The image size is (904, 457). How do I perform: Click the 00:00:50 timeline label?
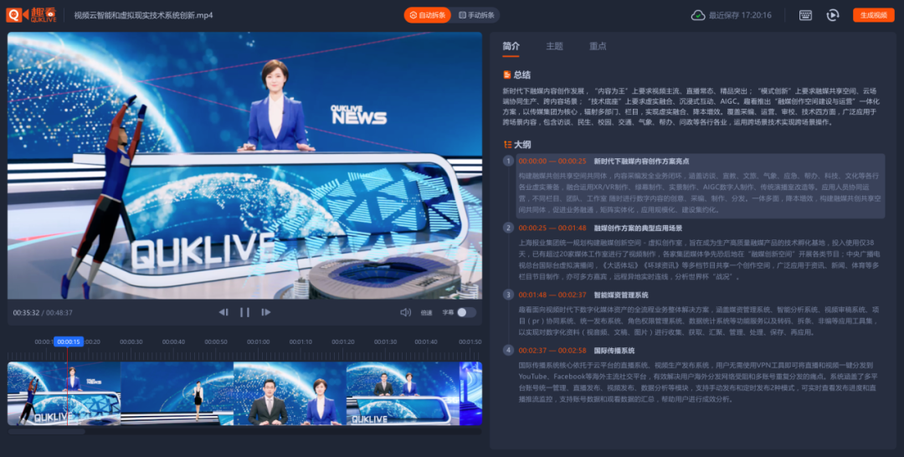(x=216, y=341)
